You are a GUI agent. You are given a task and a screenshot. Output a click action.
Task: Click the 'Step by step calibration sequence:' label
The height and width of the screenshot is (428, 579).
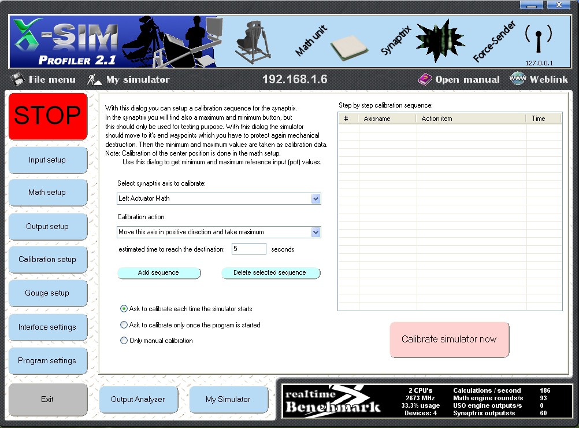click(x=385, y=105)
